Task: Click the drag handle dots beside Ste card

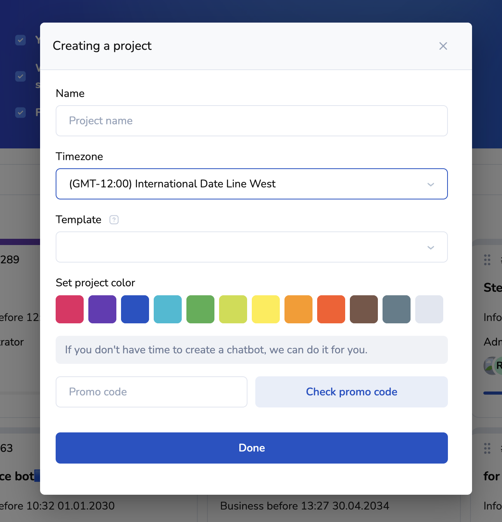Action: point(487,260)
